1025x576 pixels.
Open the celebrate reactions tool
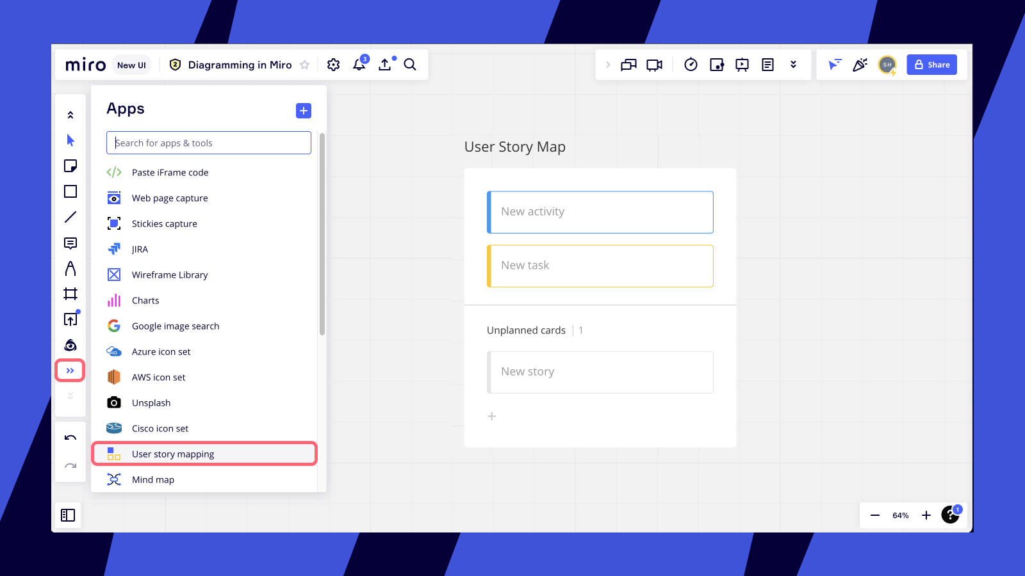pyautogui.click(x=860, y=65)
